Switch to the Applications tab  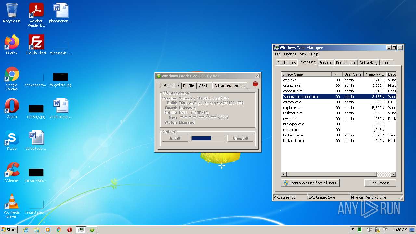pos(286,63)
